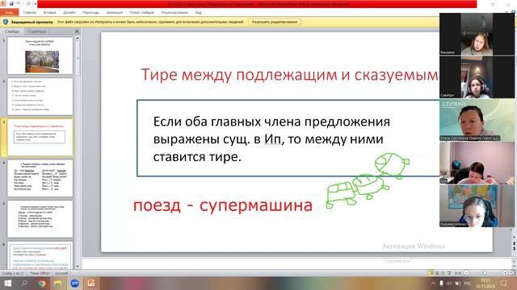The image size is (517, 290).
Task: Click the Save icon in quick access toolbar
Action: [x=11, y=3]
